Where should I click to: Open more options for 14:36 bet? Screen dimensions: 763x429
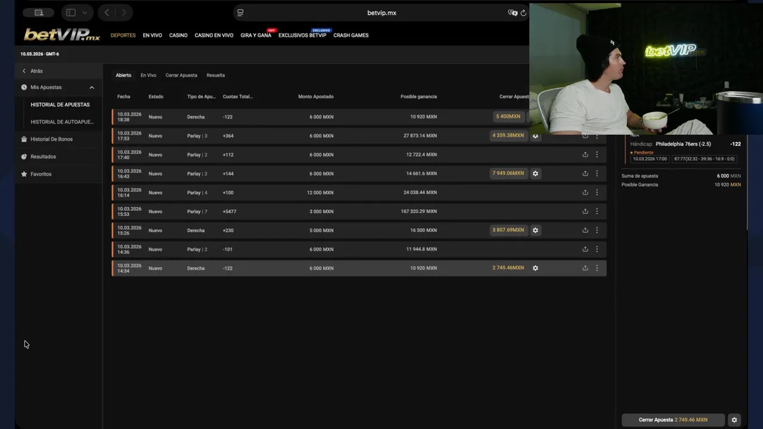(597, 249)
